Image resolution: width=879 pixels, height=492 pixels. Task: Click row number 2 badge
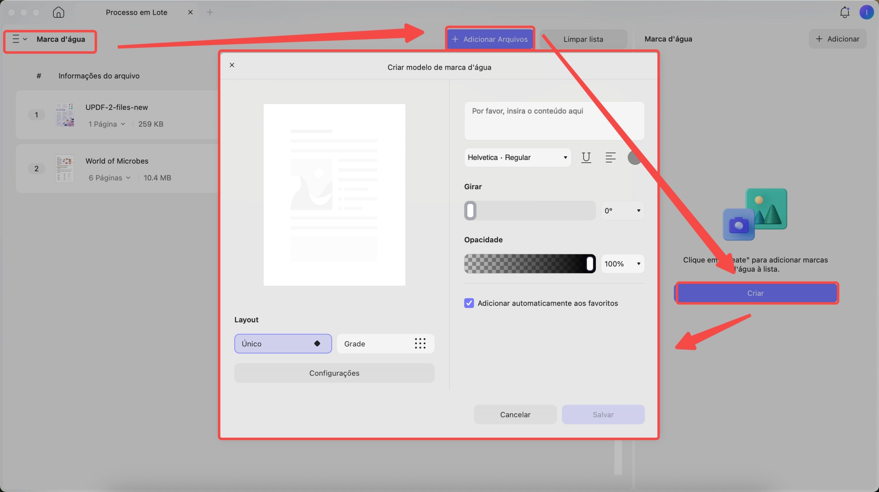pos(36,169)
